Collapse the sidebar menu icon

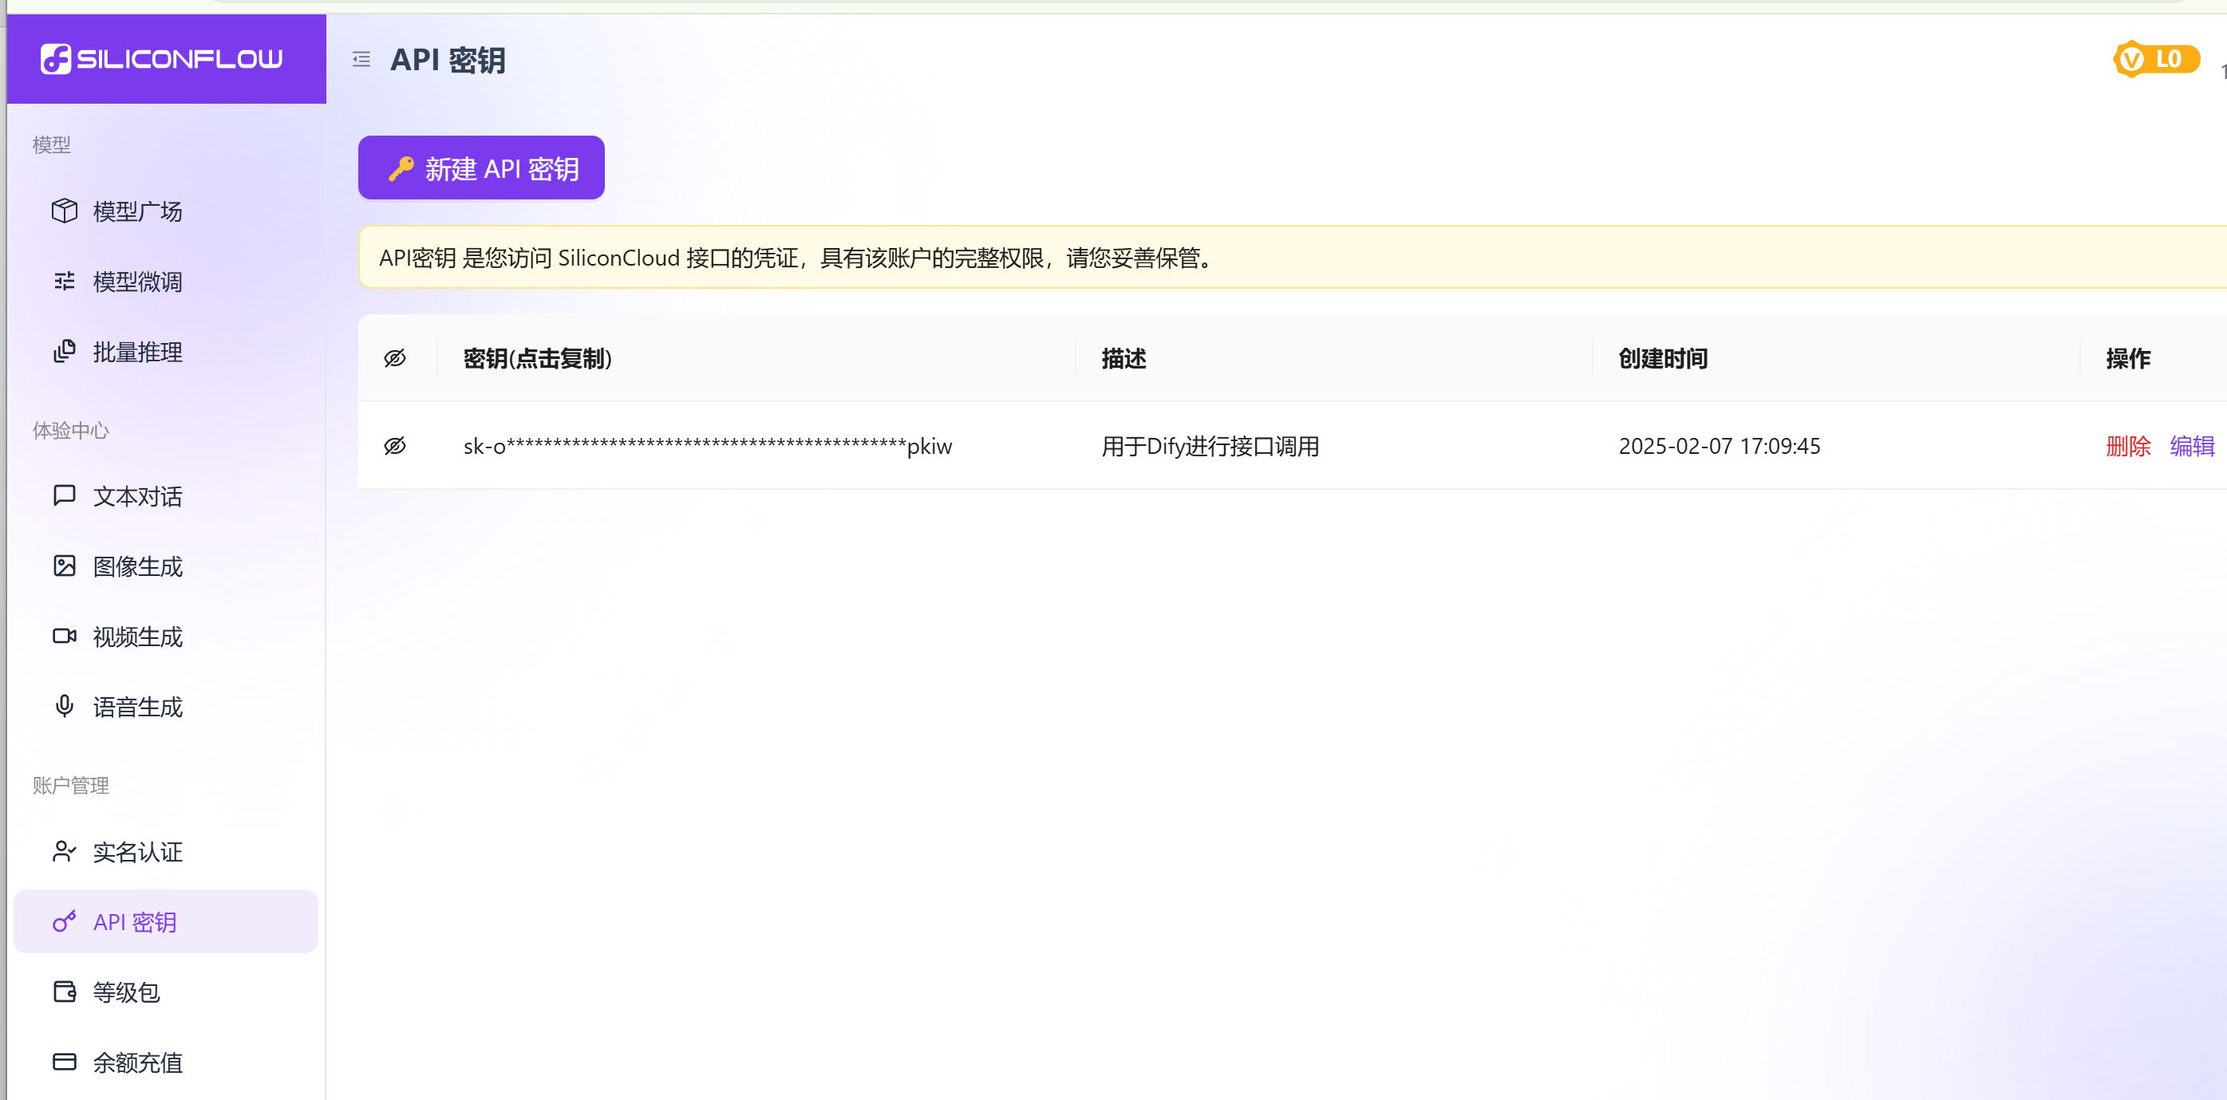[361, 60]
